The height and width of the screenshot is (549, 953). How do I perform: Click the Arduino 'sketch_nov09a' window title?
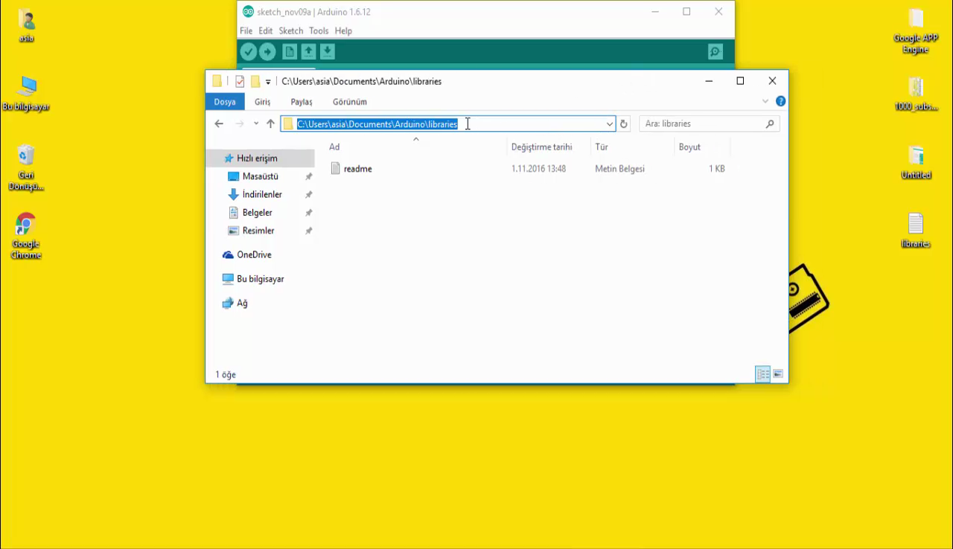click(x=313, y=12)
